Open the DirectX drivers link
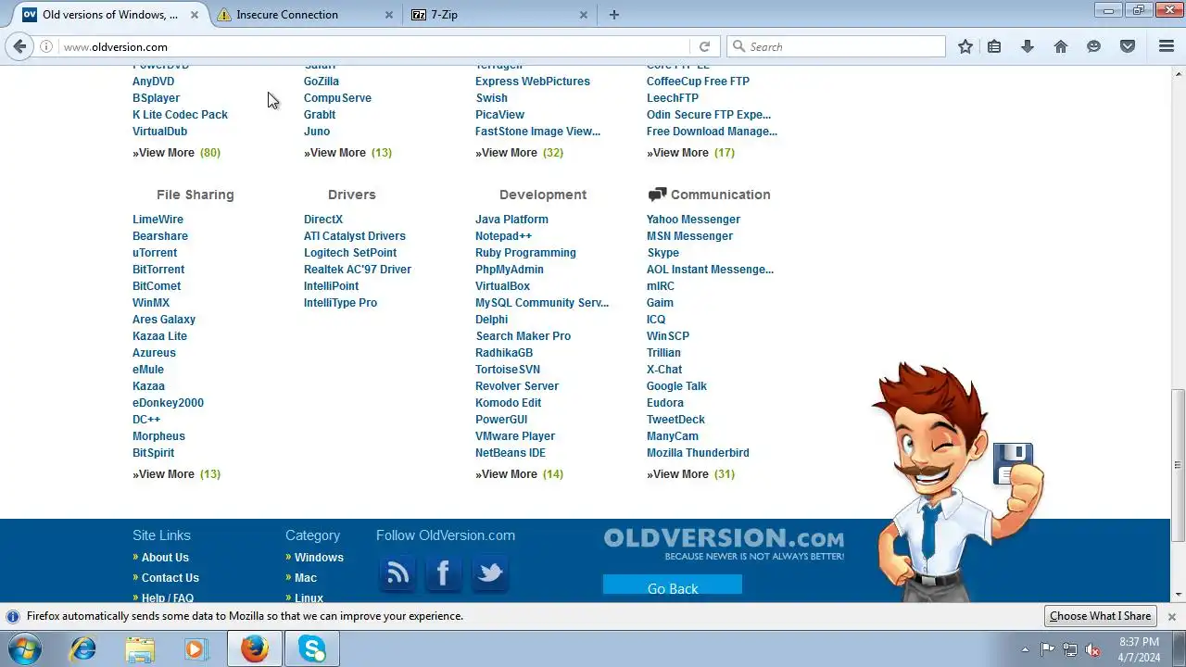This screenshot has height=667, width=1186. tap(323, 220)
